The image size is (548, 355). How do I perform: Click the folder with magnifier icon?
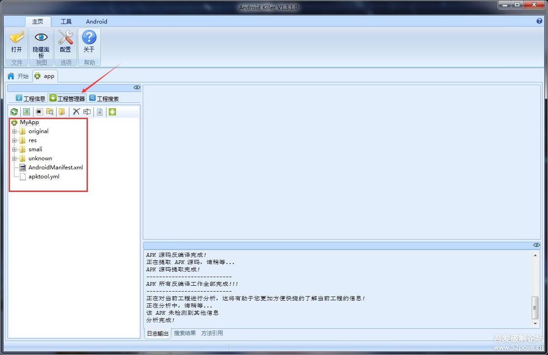(50, 112)
